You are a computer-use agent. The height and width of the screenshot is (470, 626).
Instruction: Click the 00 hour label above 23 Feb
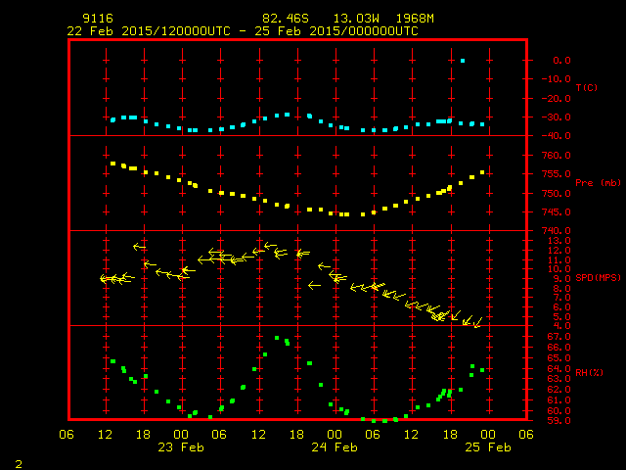[181, 435]
